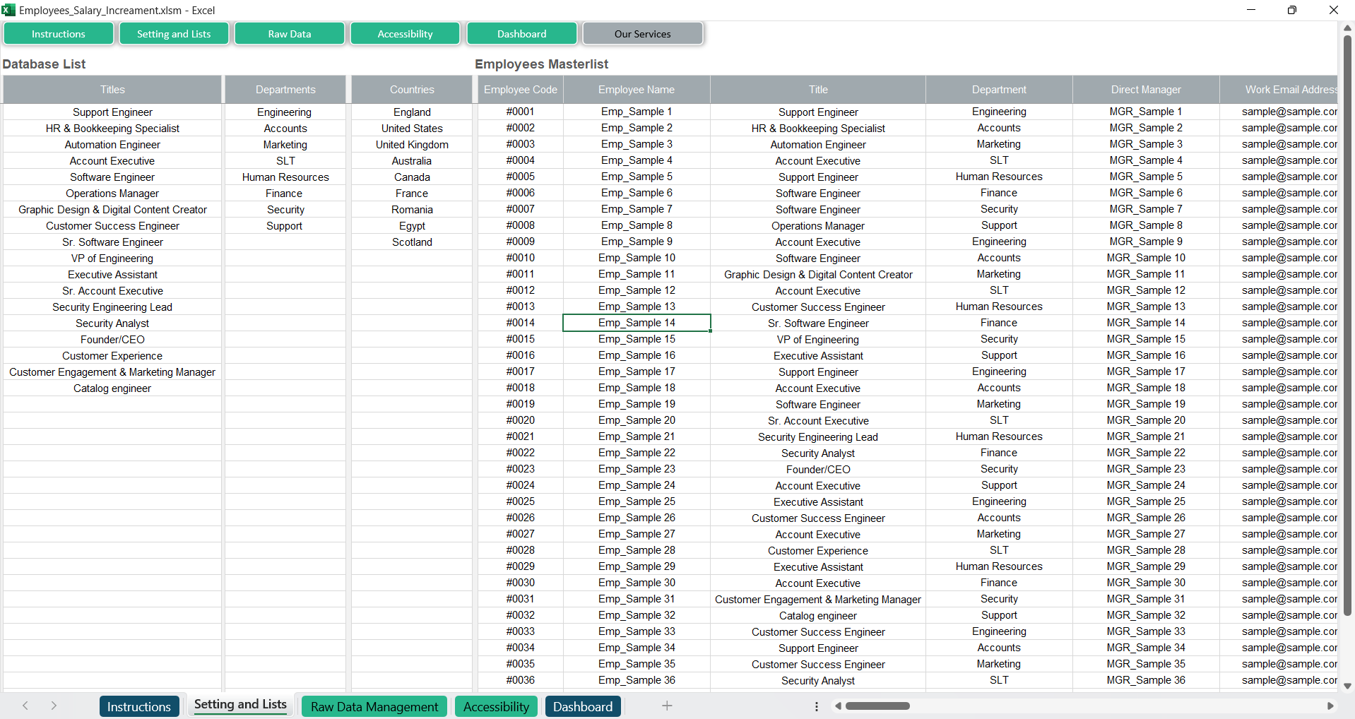The image size is (1355, 719).
Task: Switch to the Dashboard sheet tab
Action: coord(582,706)
